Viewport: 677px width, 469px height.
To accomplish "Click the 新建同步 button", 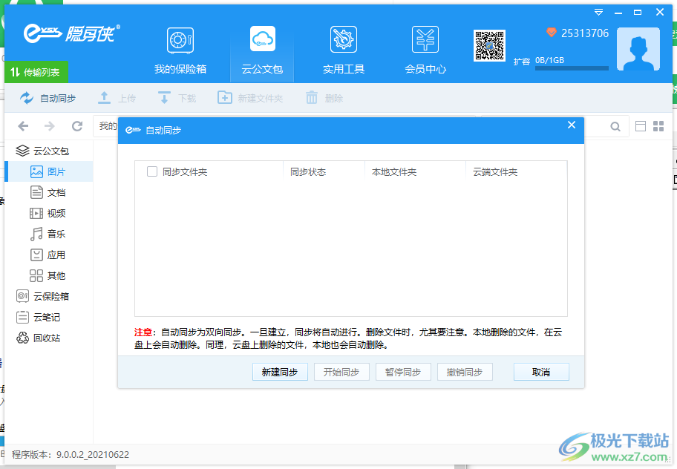I will tap(280, 372).
